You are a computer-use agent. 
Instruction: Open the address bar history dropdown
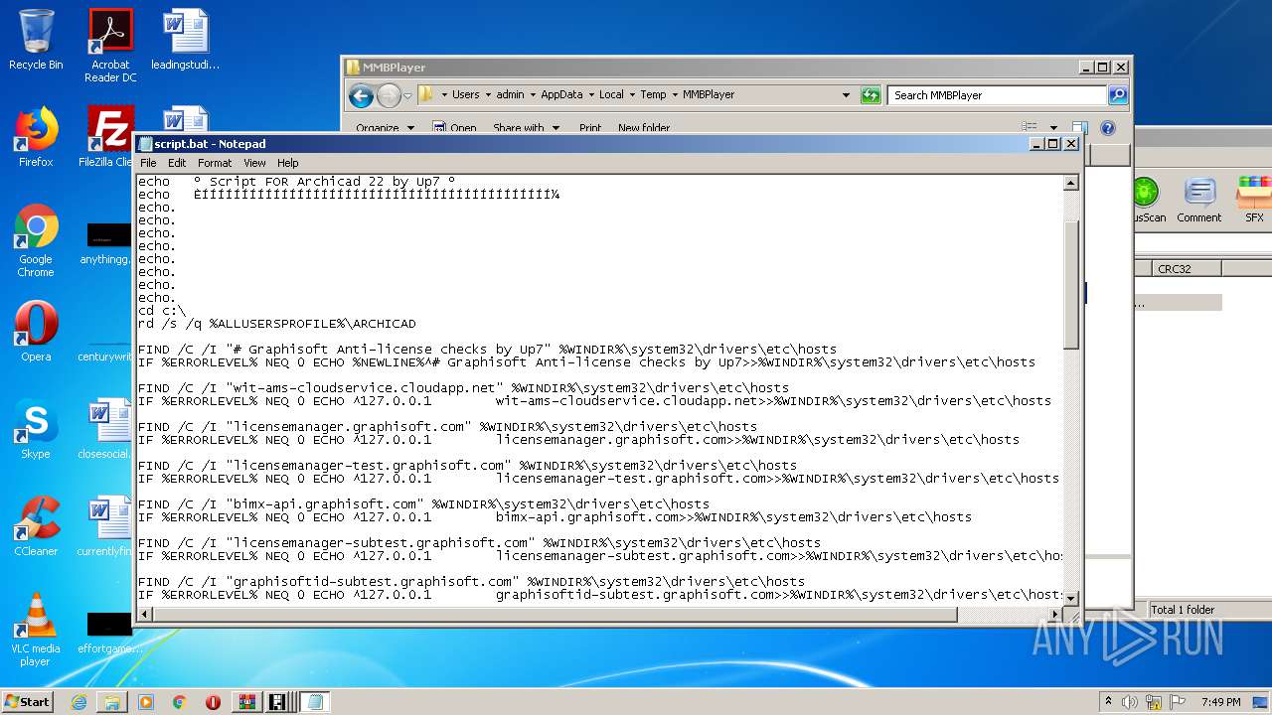click(x=847, y=95)
